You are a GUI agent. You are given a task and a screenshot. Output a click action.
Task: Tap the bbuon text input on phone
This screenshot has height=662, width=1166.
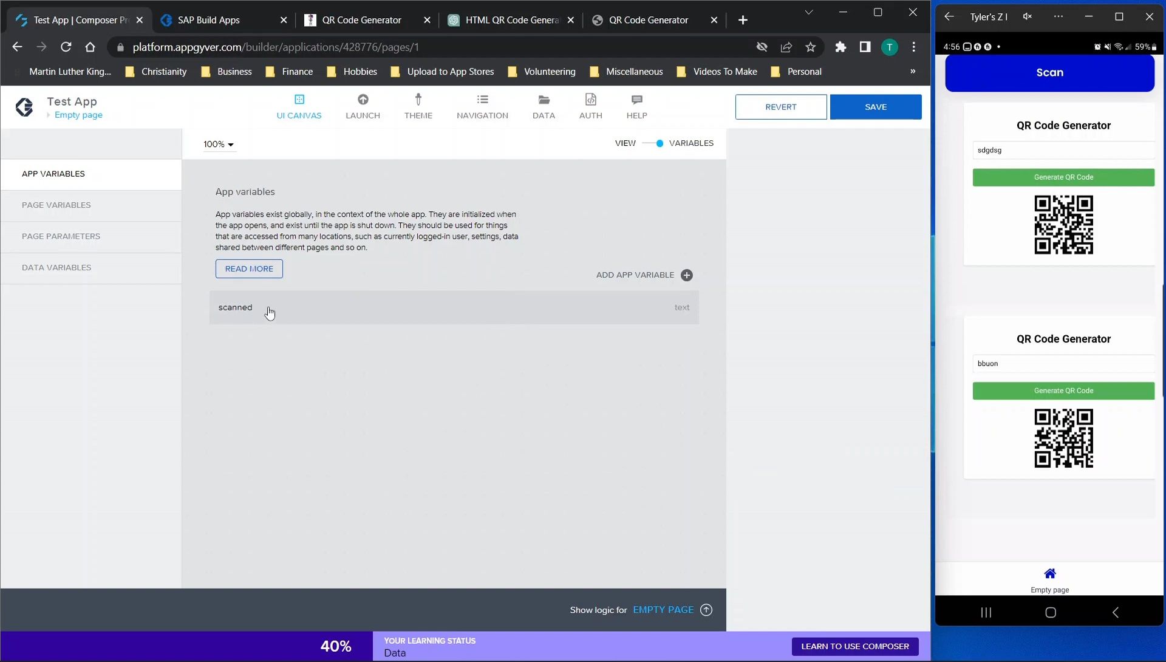click(1063, 364)
